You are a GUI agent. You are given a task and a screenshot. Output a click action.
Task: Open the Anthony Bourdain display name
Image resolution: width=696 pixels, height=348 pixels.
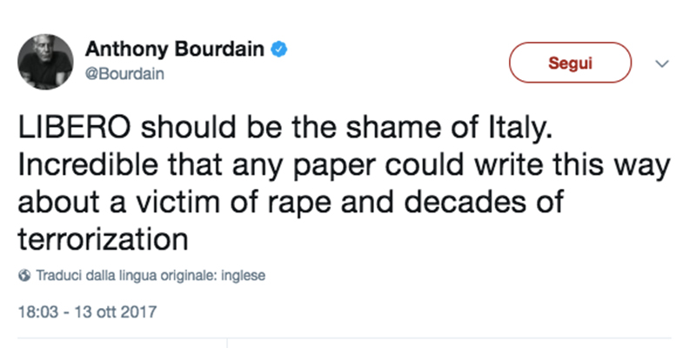tap(175, 51)
